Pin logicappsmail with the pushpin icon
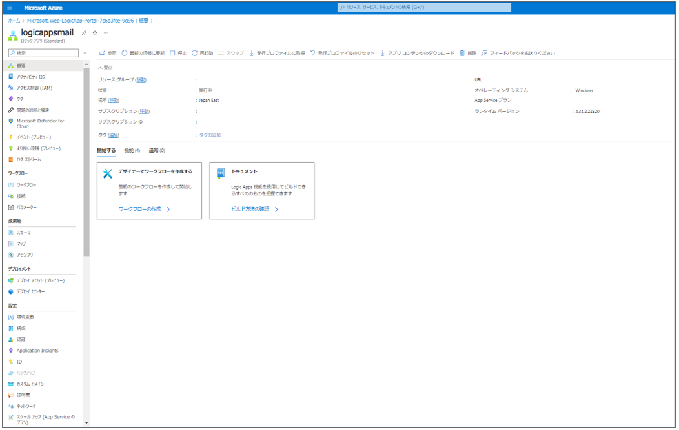Viewport: 679px width, 430px height. tap(84, 33)
